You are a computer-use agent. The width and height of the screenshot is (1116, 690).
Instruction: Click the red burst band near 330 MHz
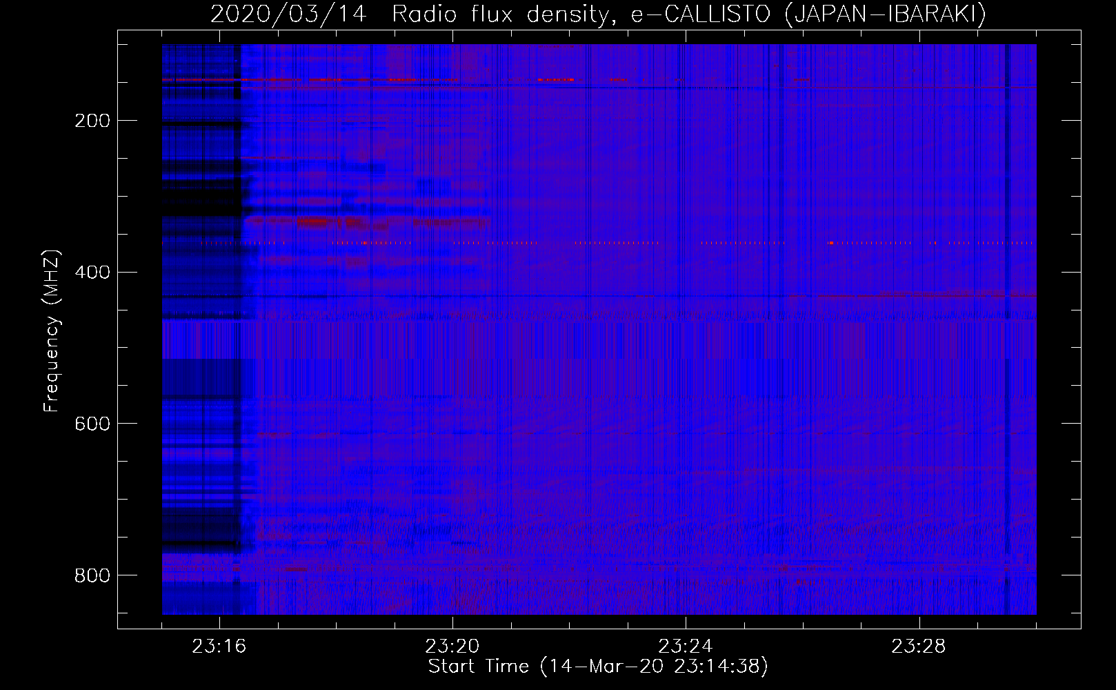[x=367, y=222]
